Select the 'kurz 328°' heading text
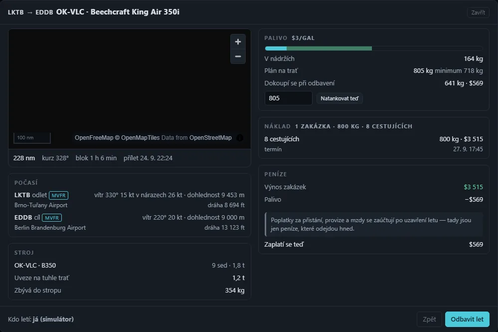 [55, 158]
